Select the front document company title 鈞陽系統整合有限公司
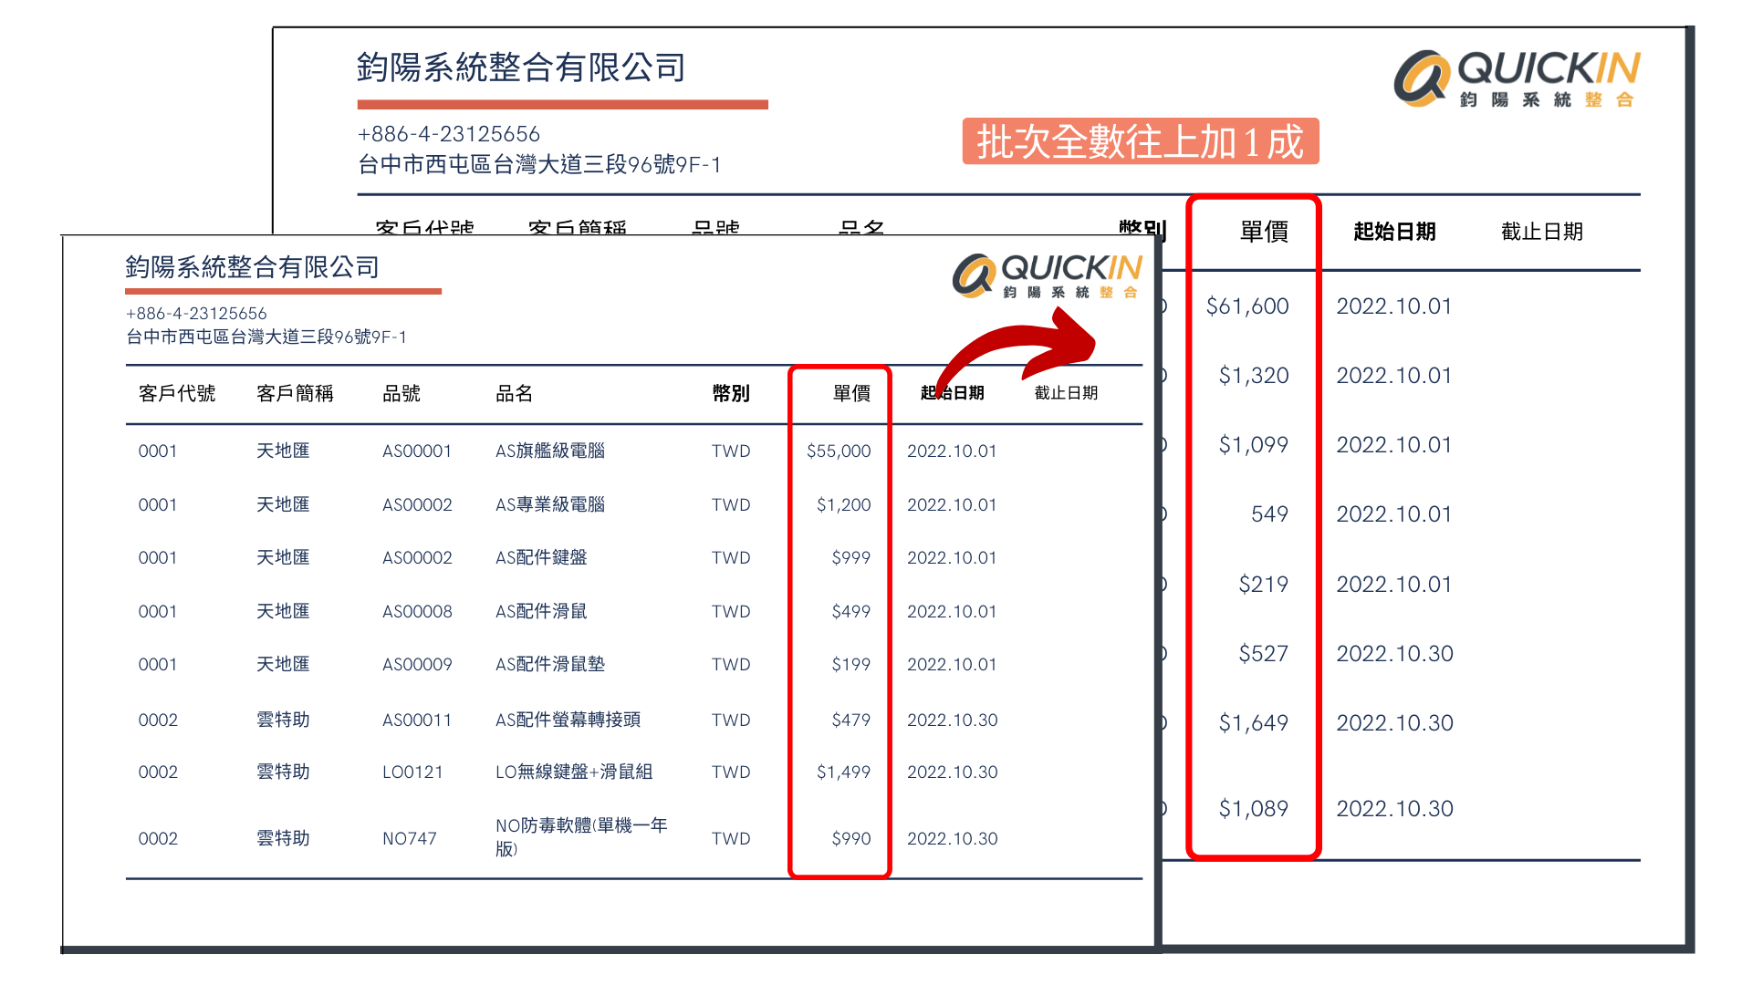This screenshot has width=1752, height=985. pos(253,267)
